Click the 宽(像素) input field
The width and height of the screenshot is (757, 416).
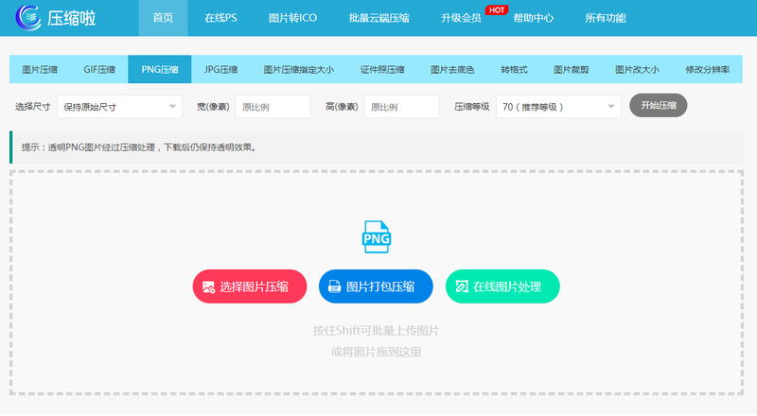[273, 107]
